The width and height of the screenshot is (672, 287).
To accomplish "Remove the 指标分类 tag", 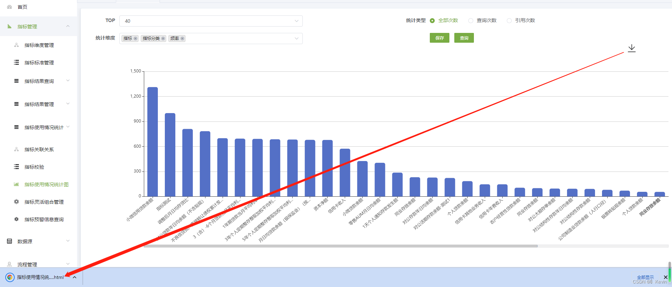I will (163, 38).
